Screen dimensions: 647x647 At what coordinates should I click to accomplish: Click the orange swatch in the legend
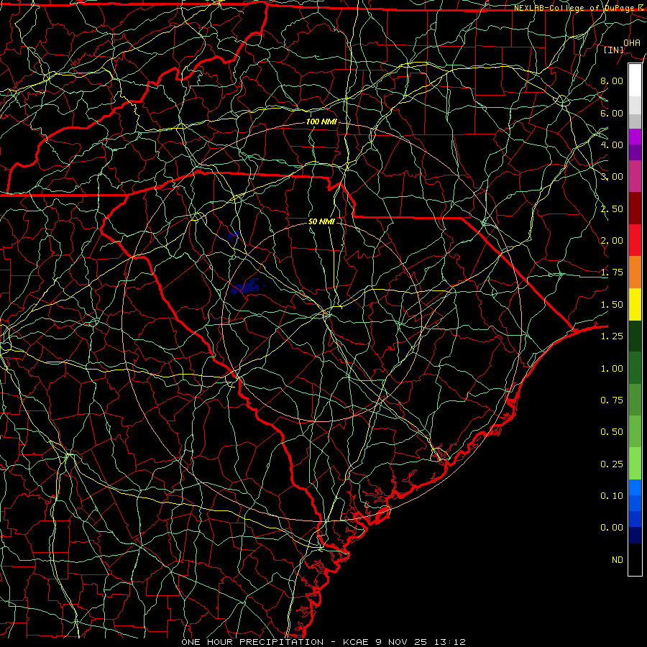coord(635,272)
